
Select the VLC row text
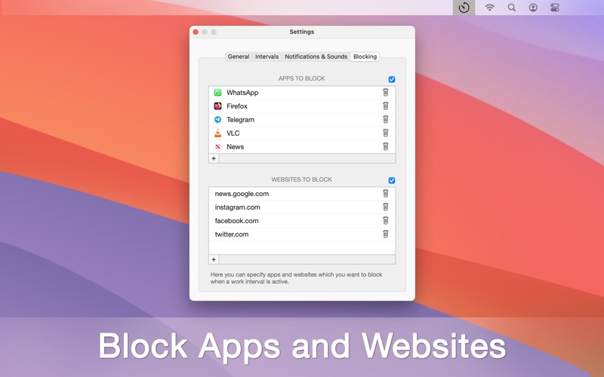coord(233,133)
